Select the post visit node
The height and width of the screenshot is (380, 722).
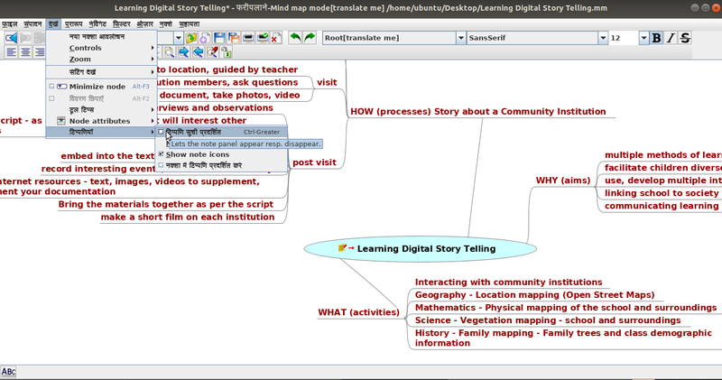point(314,162)
